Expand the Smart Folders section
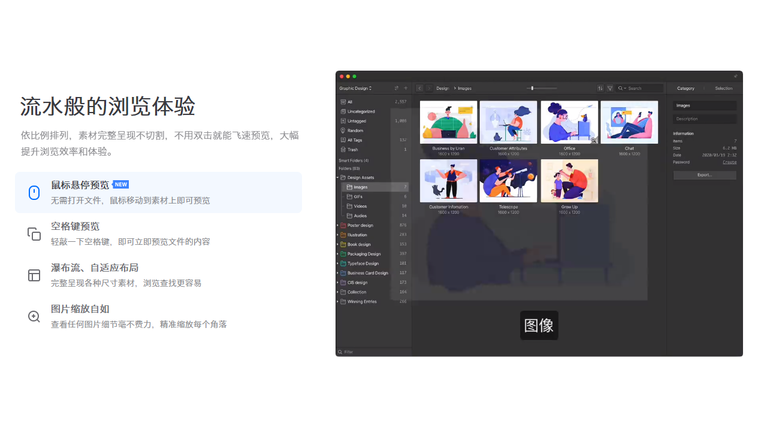Viewport: 767px width, 431px height. [354, 160]
